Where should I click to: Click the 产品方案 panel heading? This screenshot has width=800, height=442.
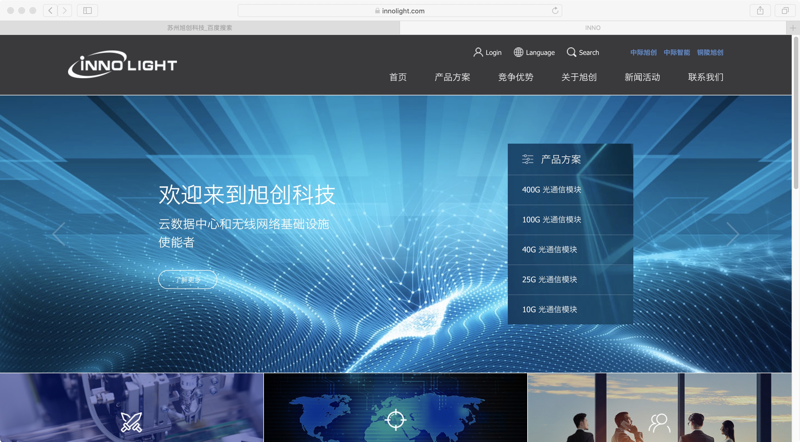point(561,159)
